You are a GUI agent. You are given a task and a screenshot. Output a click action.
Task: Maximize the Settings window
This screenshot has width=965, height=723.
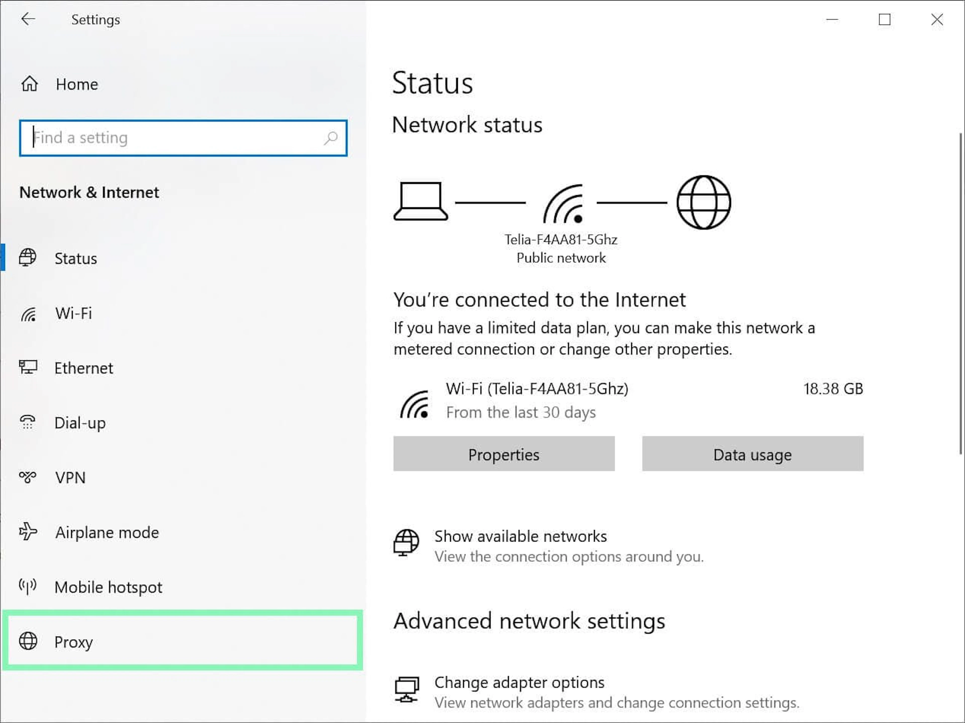885,19
